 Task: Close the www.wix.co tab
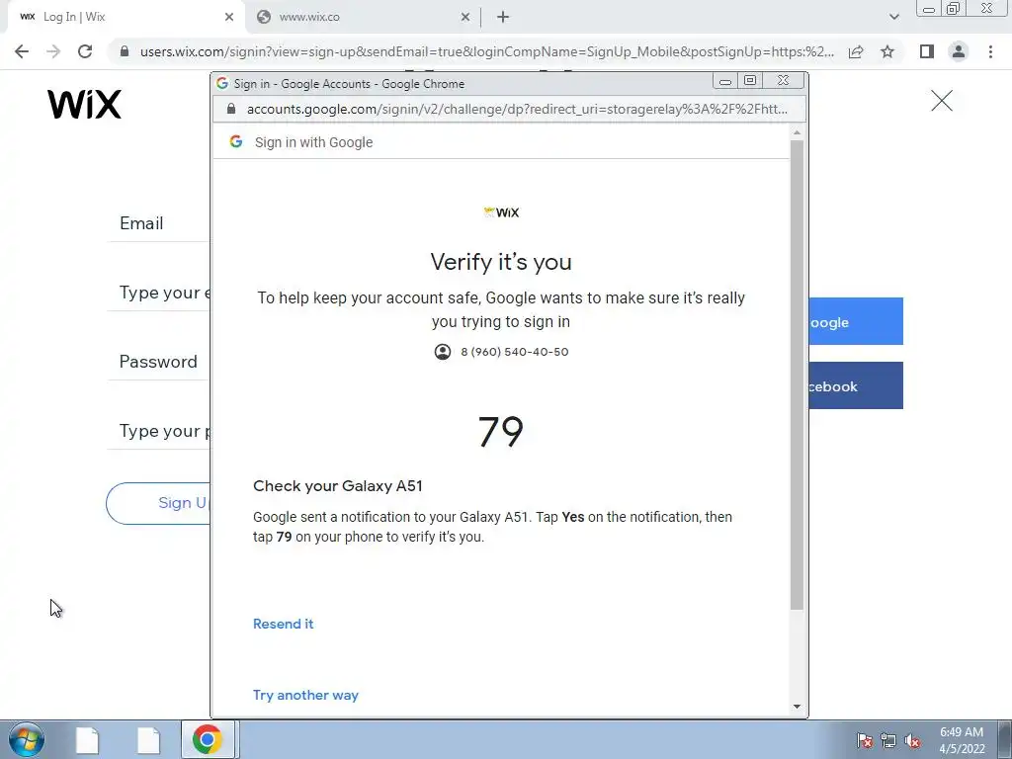coord(465,18)
